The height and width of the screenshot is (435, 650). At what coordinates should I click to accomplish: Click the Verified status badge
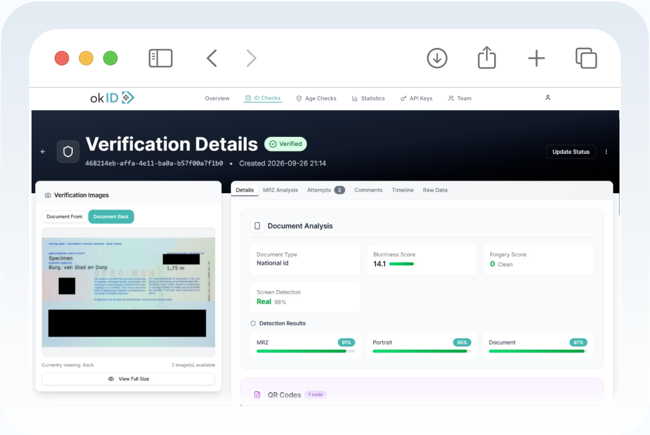click(x=286, y=144)
